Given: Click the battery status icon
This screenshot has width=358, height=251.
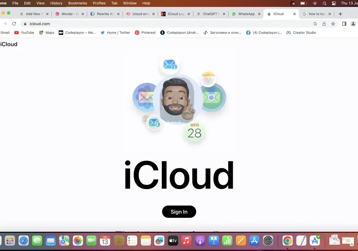Looking at the screenshot, I should click(303, 3).
